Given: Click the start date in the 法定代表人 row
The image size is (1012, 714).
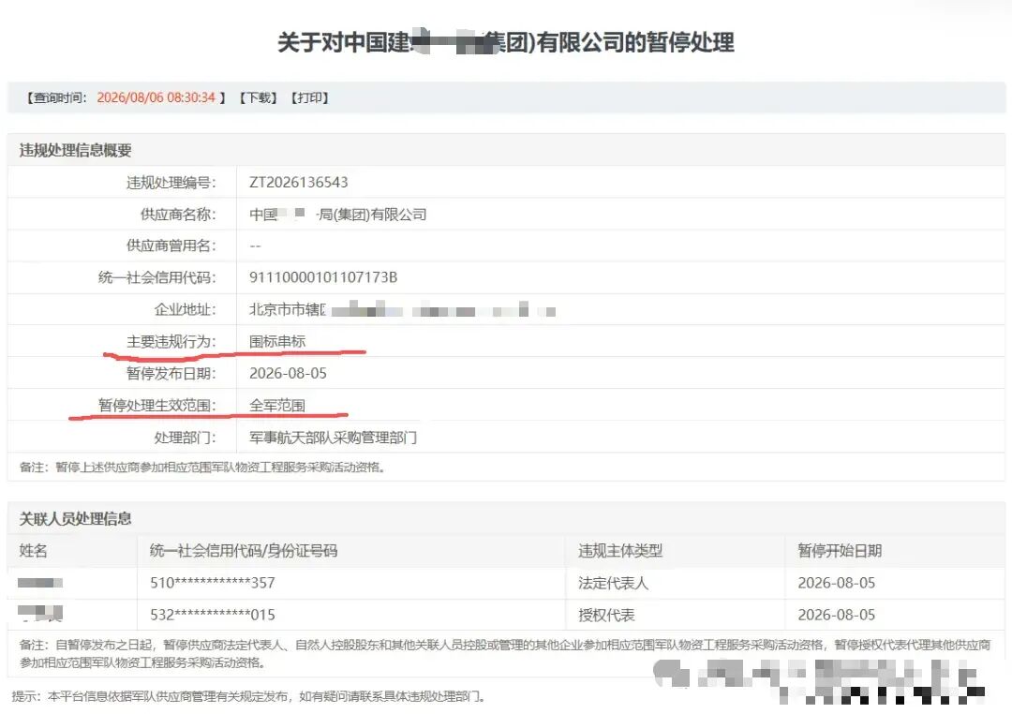Looking at the screenshot, I should pos(837,583).
